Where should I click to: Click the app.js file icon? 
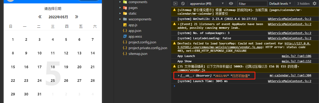pyautogui.click(x=125, y=25)
